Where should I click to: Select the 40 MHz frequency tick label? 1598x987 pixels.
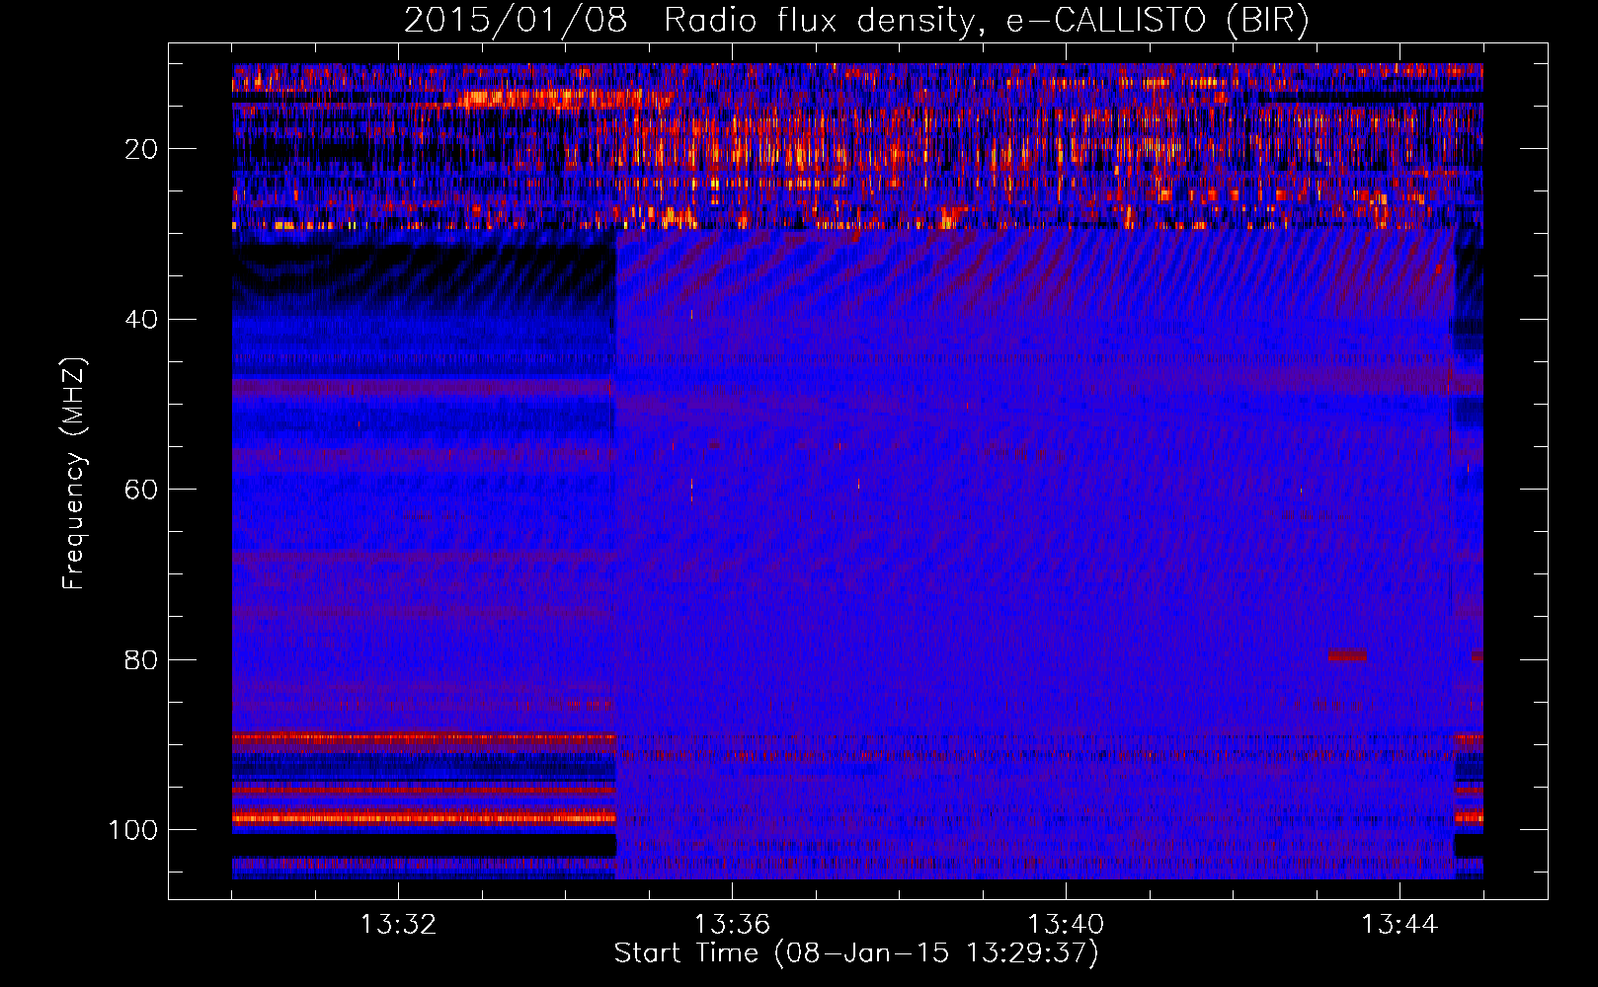coord(141,320)
